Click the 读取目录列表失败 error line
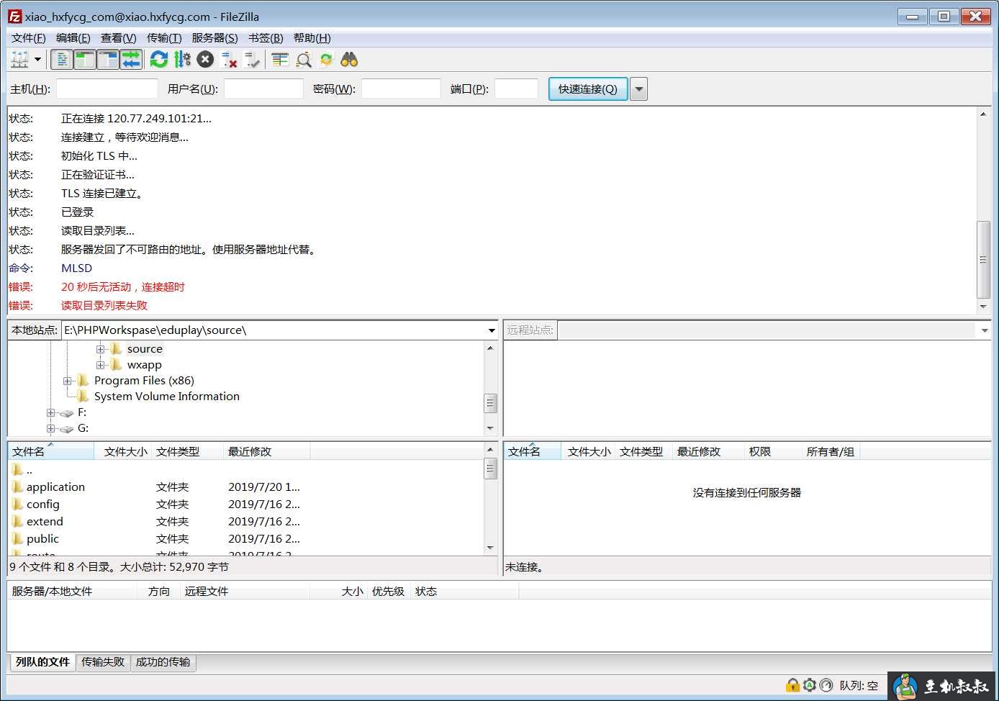Screen dimensions: 999x701 104,306
